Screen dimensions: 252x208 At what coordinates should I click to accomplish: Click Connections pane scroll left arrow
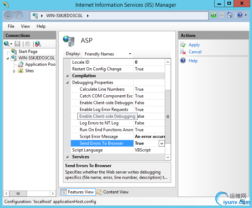6,193
